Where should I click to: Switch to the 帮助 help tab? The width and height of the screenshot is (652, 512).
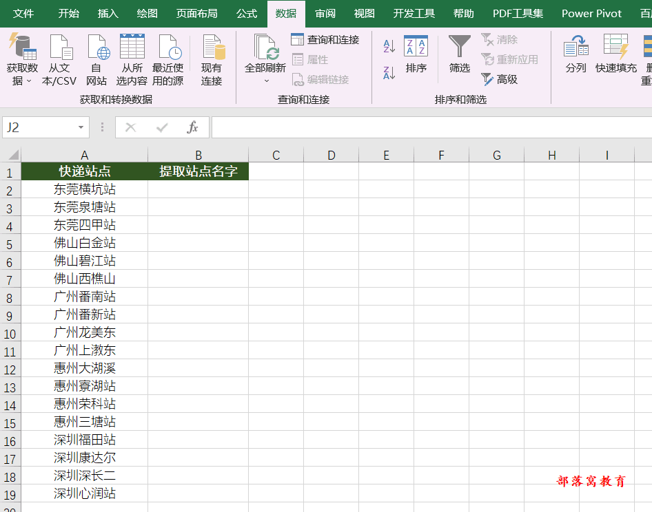coord(464,14)
